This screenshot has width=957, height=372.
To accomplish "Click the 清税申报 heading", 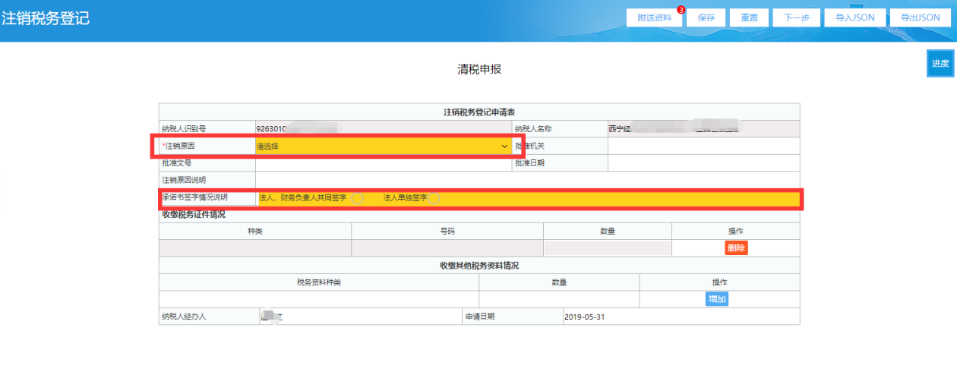I will tap(479, 69).
